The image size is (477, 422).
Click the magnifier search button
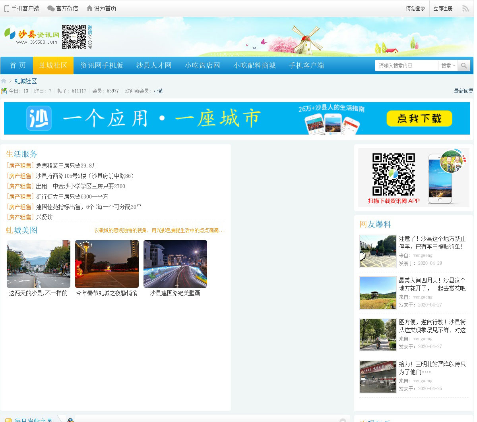tap(463, 66)
